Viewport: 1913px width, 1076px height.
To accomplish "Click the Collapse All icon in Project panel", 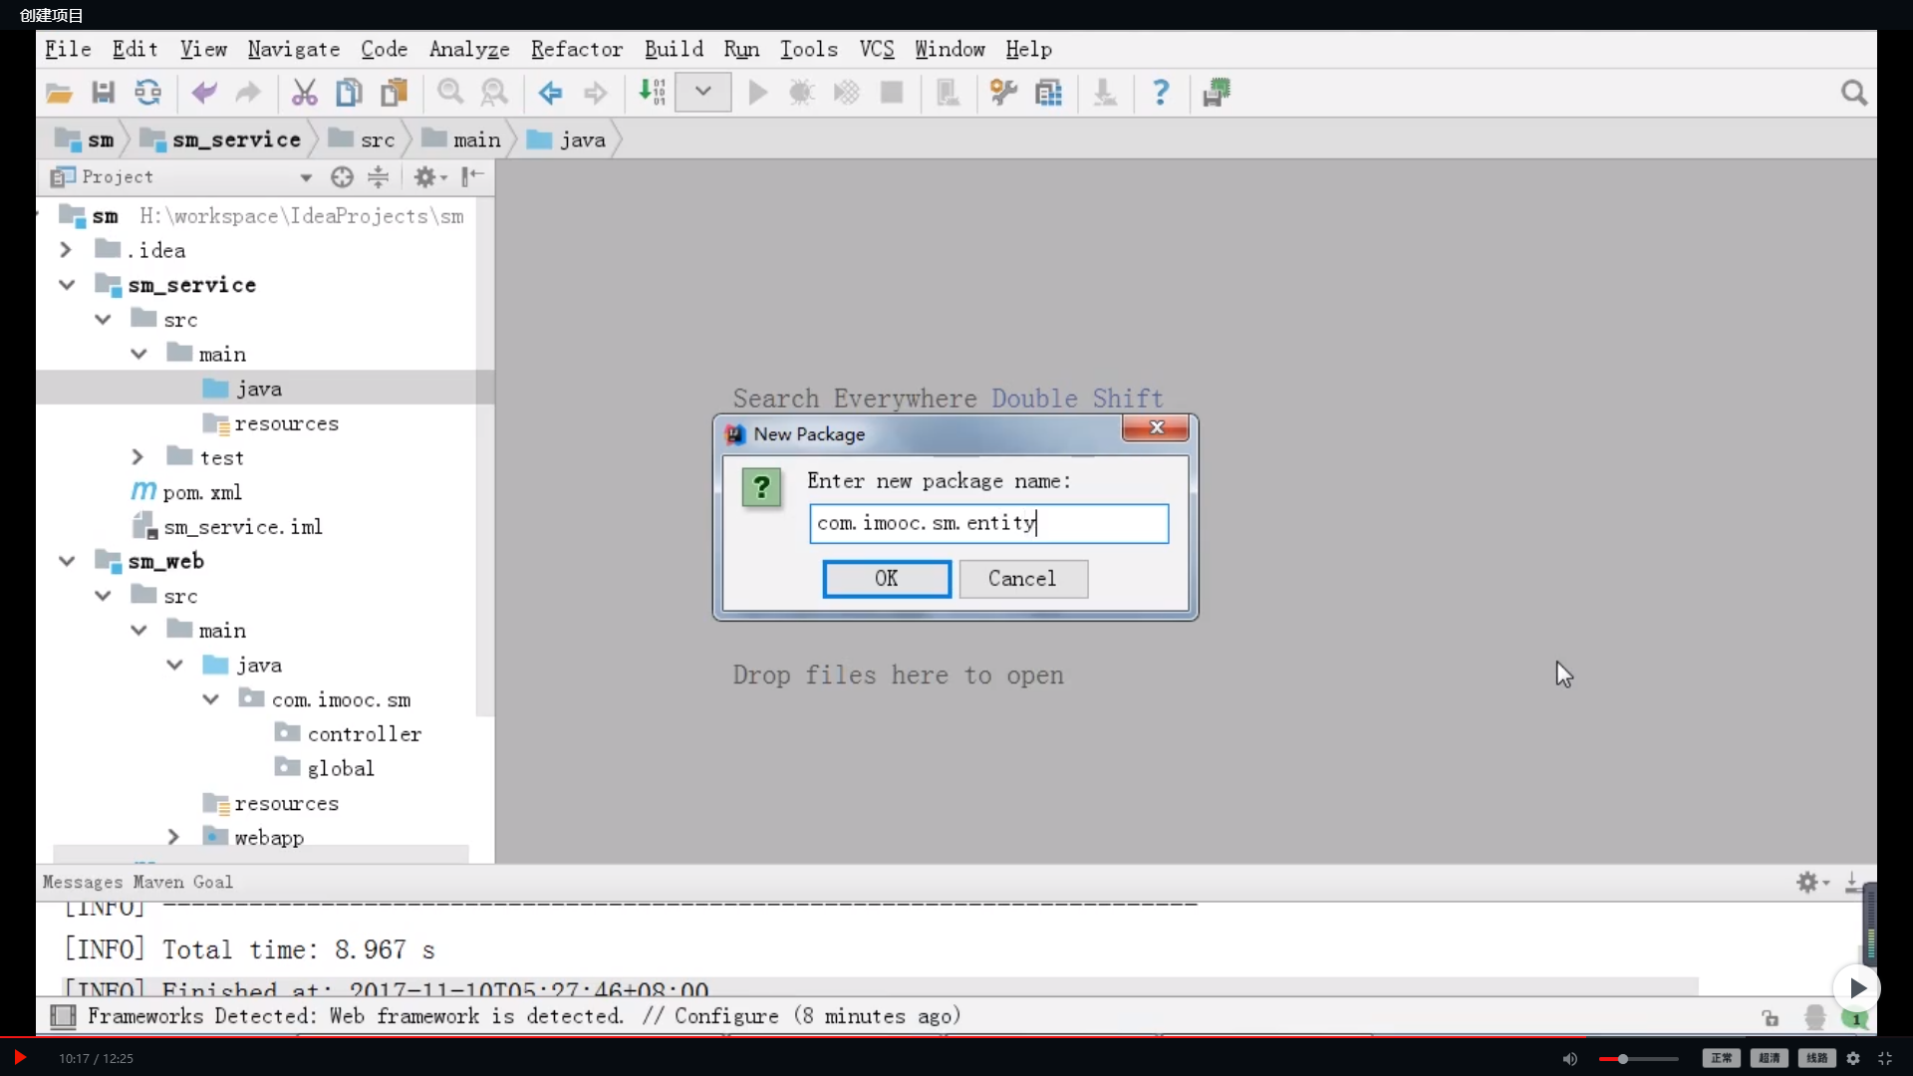I will [379, 177].
